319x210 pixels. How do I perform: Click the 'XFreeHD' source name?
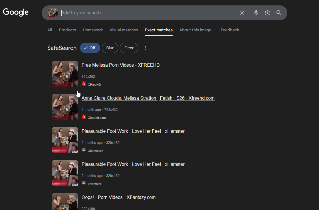(x=94, y=85)
